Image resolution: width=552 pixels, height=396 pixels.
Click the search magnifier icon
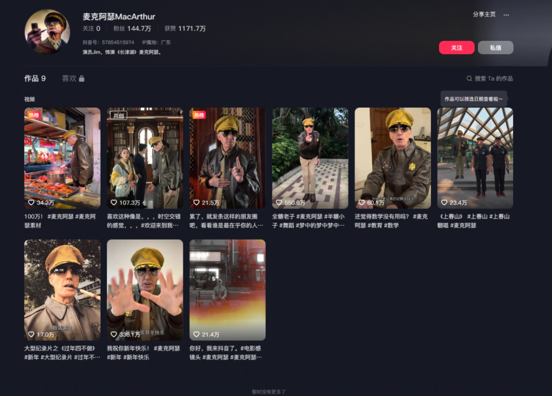(x=469, y=79)
